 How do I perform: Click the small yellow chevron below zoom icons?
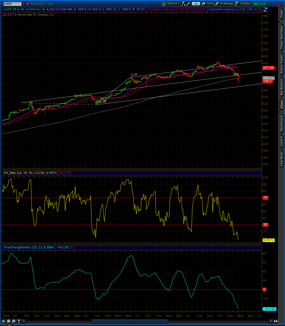[x=9, y=325]
